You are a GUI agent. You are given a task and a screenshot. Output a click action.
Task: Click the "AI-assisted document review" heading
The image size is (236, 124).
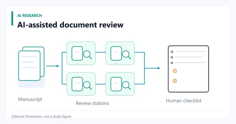click(x=70, y=25)
